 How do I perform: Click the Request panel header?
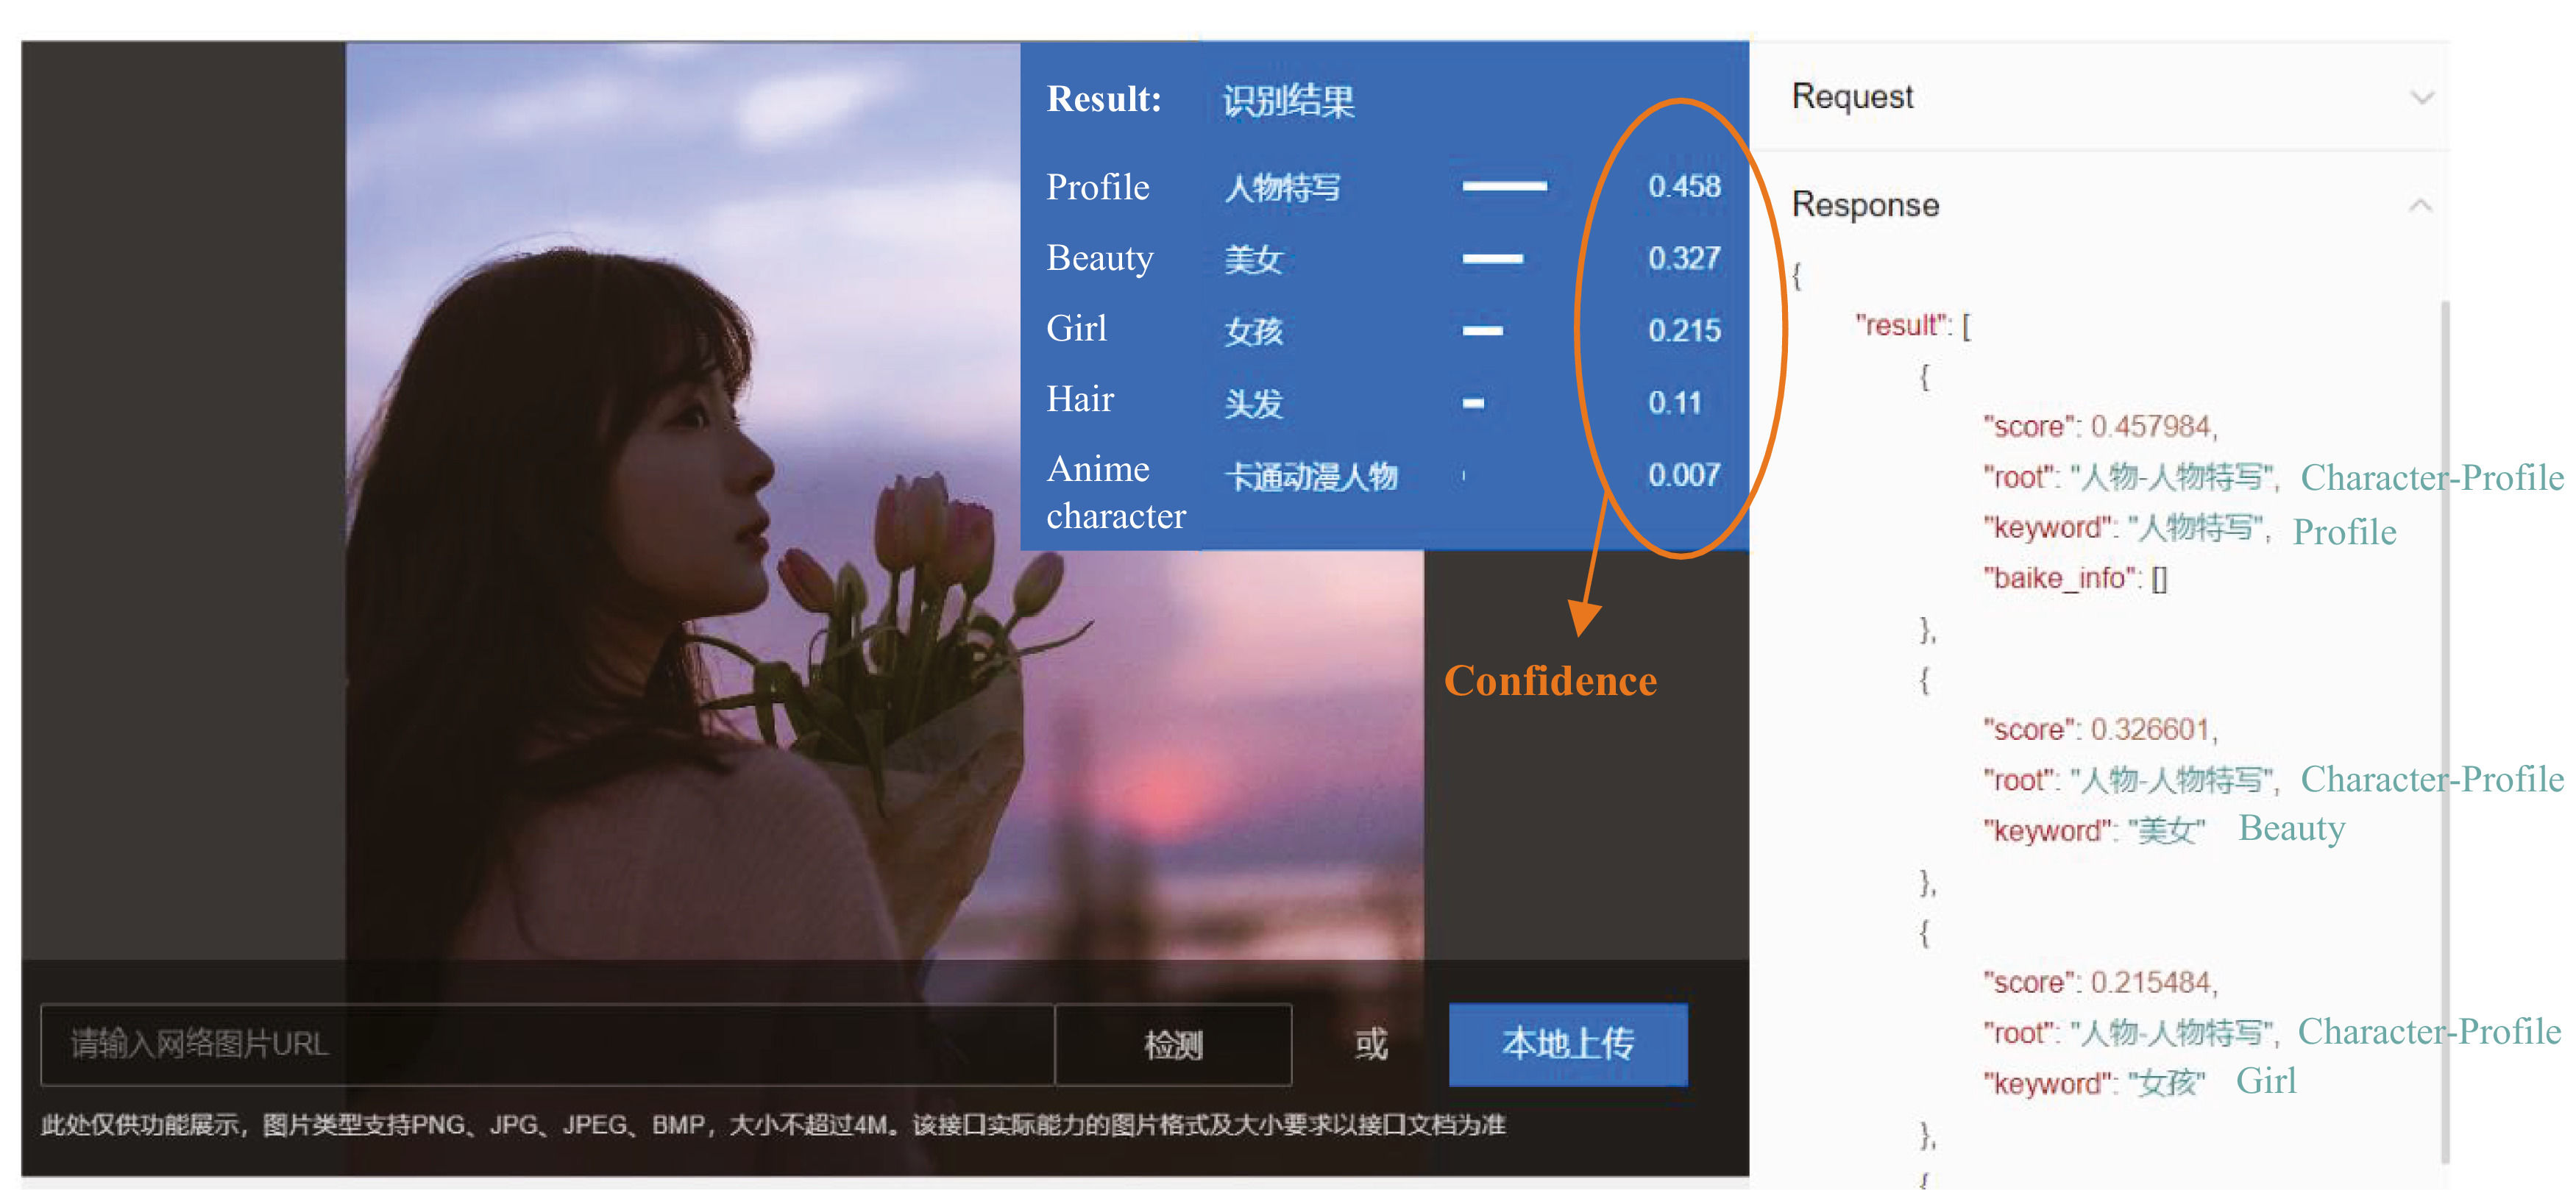coord(1852,97)
